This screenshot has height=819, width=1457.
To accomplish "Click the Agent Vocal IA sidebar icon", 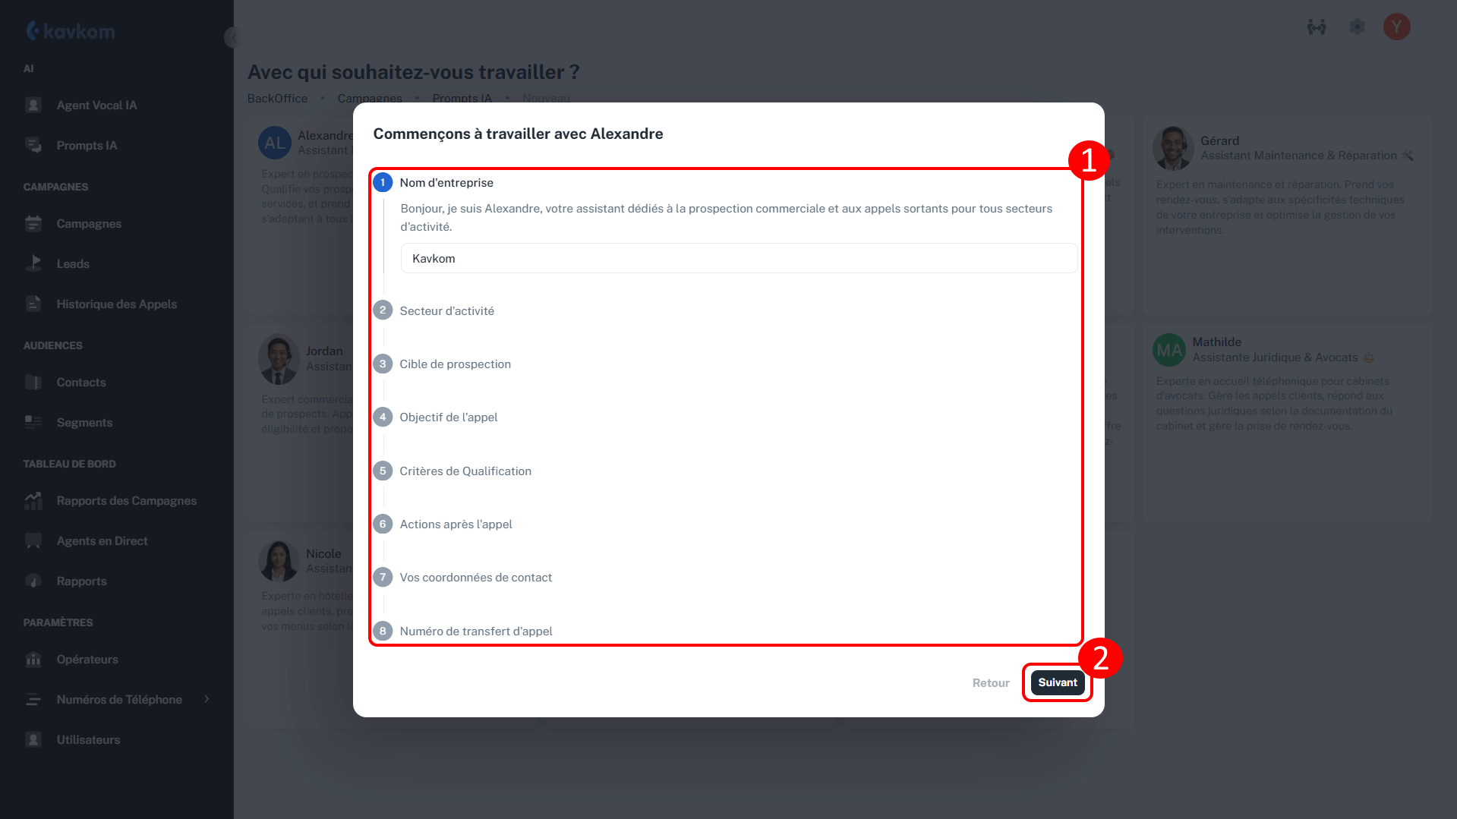I will point(33,105).
